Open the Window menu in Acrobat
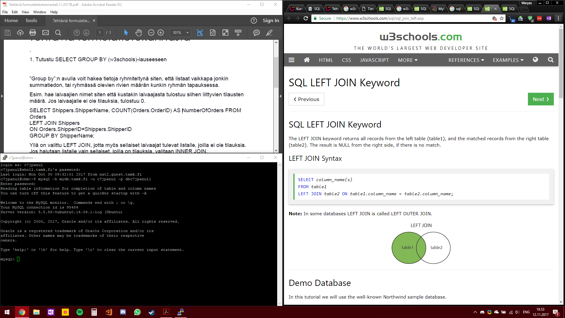 39,12
